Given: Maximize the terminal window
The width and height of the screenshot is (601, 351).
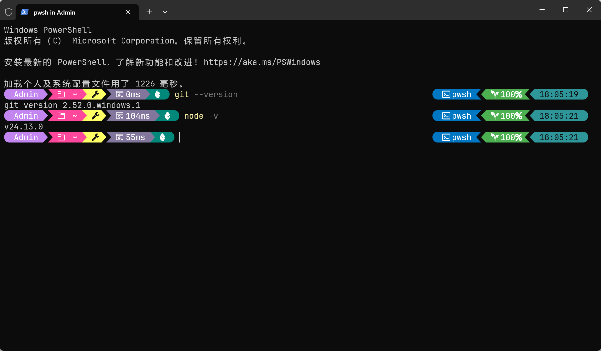Looking at the screenshot, I should 566,10.
